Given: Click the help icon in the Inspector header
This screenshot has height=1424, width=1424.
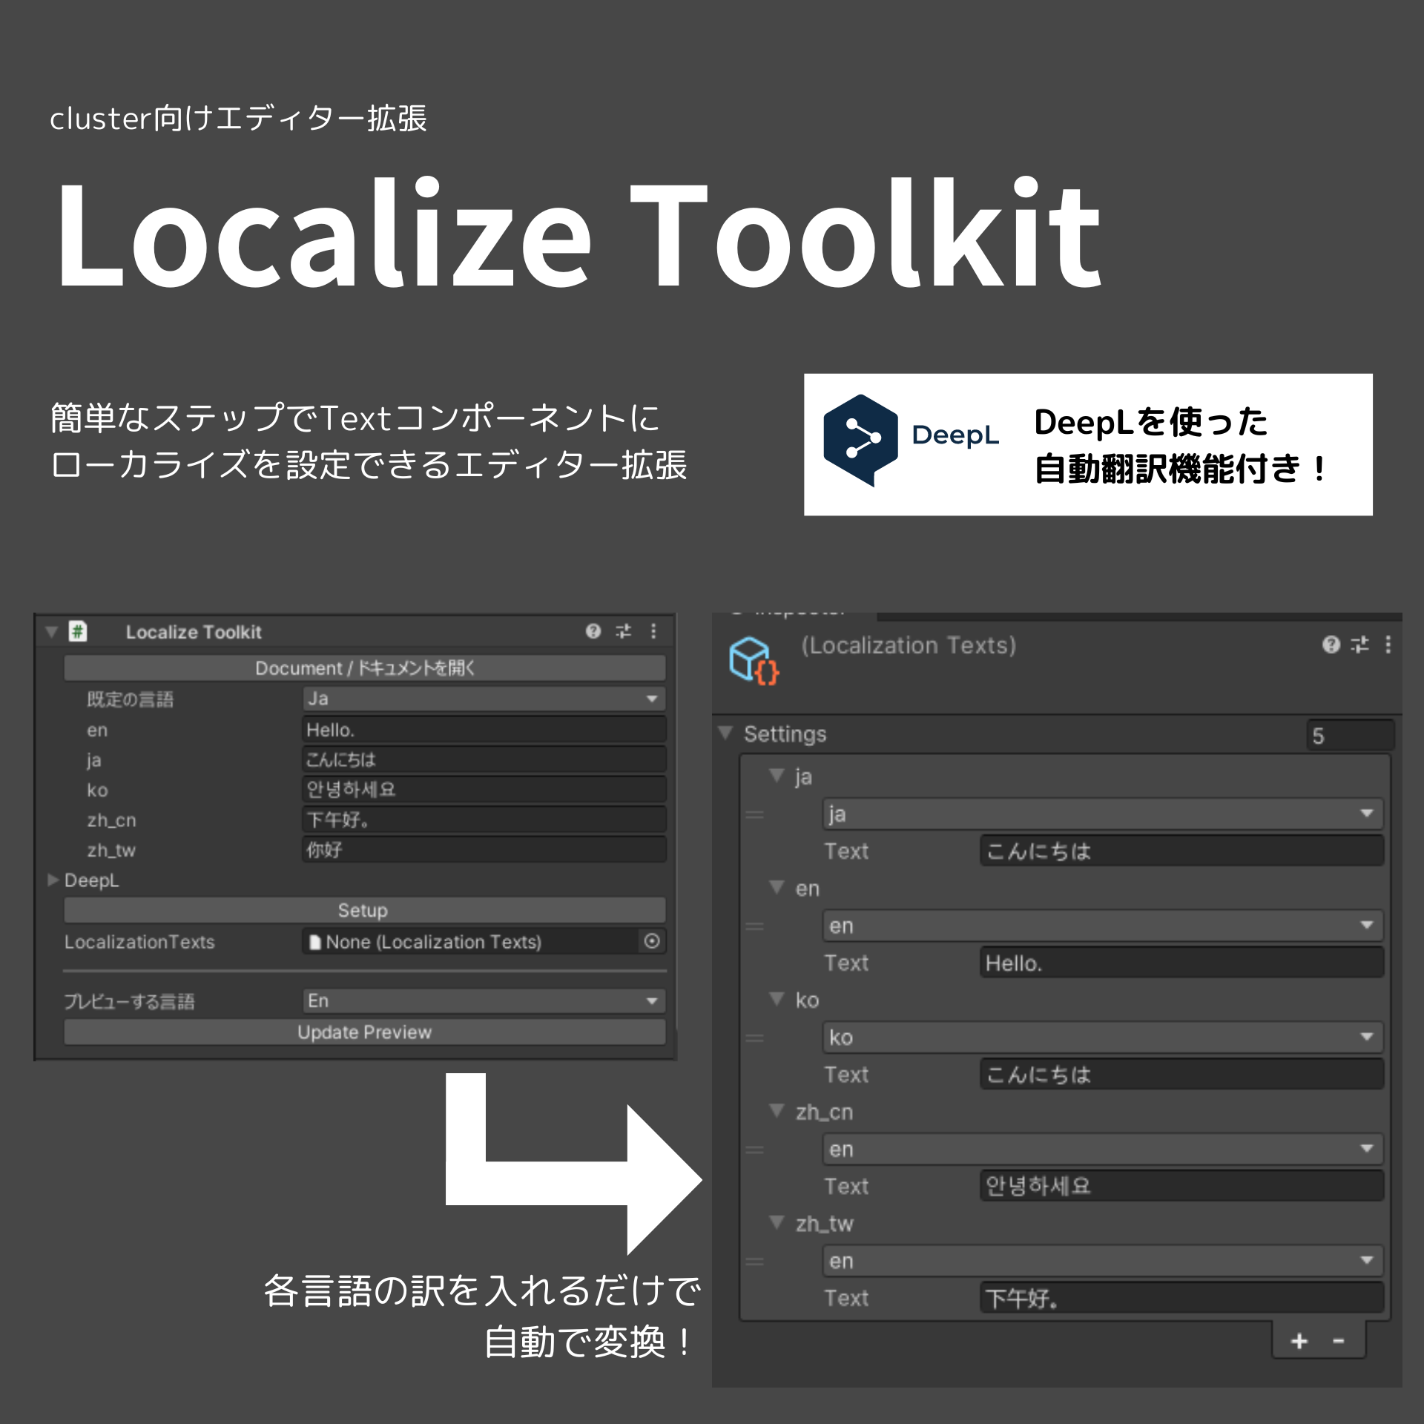Looking at the screenshot, I should coord(1330,646).
